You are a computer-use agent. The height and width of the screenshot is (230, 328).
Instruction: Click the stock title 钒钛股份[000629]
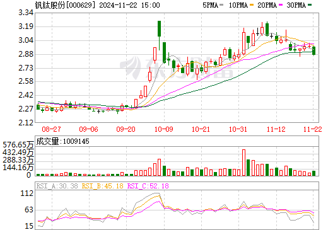(x=65, y=5)
